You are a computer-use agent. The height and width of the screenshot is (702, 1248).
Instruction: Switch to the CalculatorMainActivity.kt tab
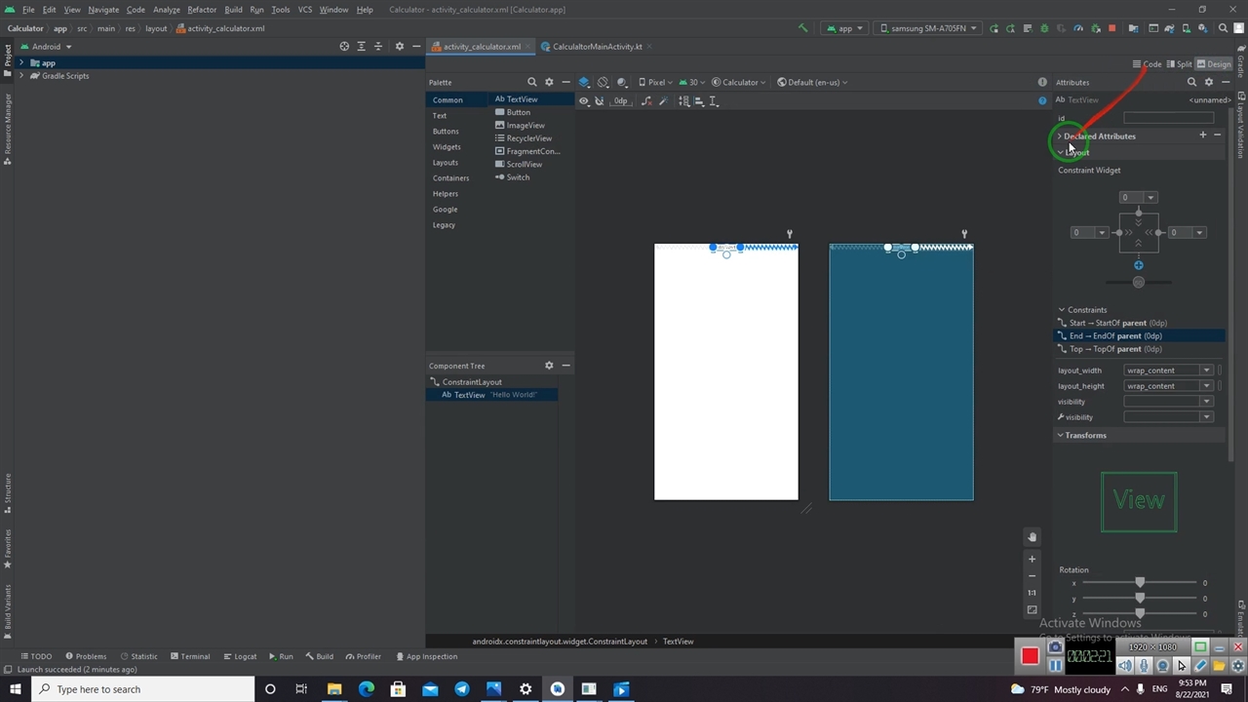click(x=597, y=47)
